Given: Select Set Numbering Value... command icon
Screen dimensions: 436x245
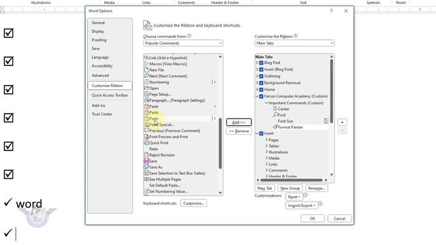Looking at the screenshot, I should (146, 191).
